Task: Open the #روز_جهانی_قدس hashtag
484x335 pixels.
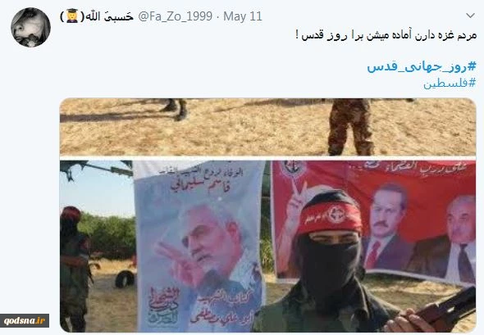Action: coord(422,66)
